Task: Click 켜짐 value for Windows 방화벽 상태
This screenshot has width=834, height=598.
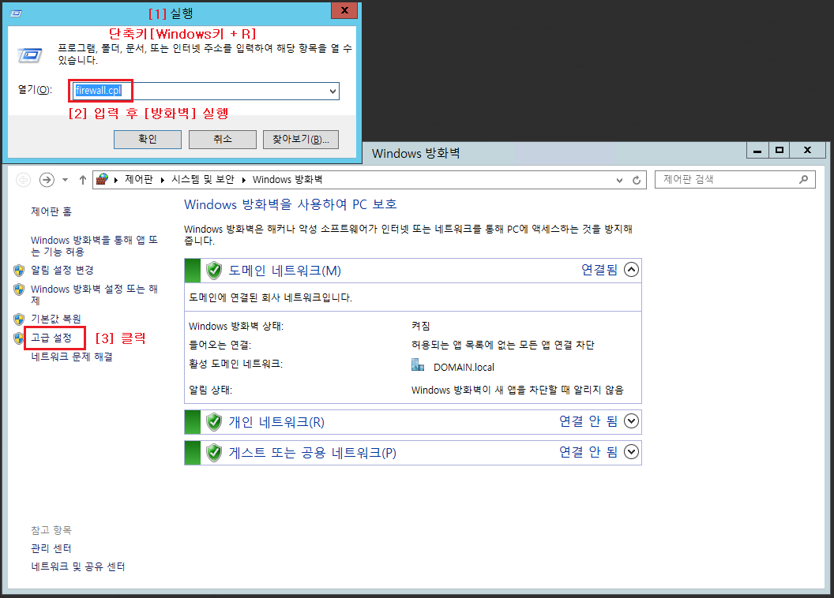Action: [x=421, y=326]
